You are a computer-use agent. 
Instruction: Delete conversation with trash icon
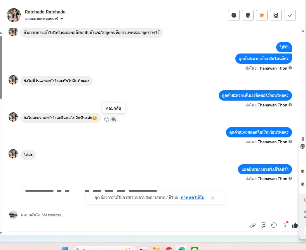click(x=248, y=15)
